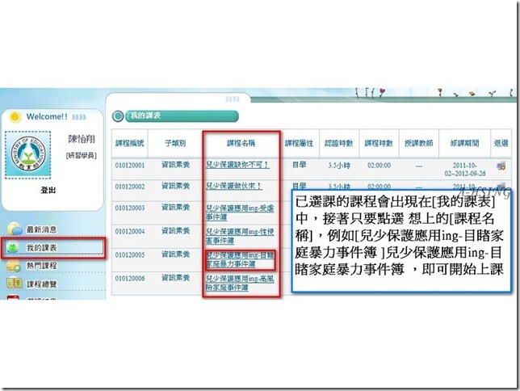This screenshot has width=520, height=391.
Task: Click the 登出 logout link
Action: tap(48, 190)
